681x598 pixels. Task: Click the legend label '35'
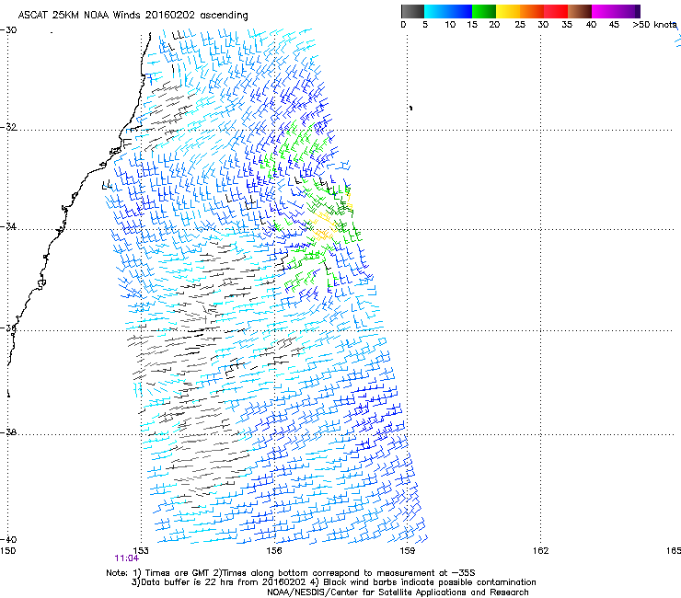point(567,25)
